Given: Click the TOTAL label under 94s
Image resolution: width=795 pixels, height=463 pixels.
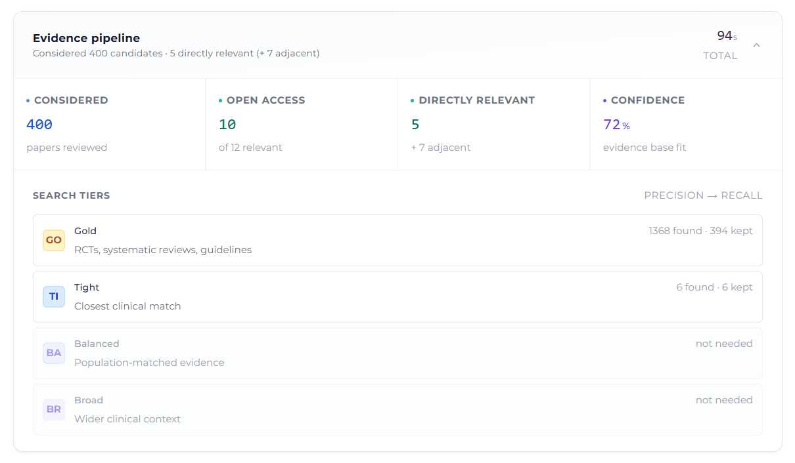Looking at the screenshot, I should [x=720, y=56].
